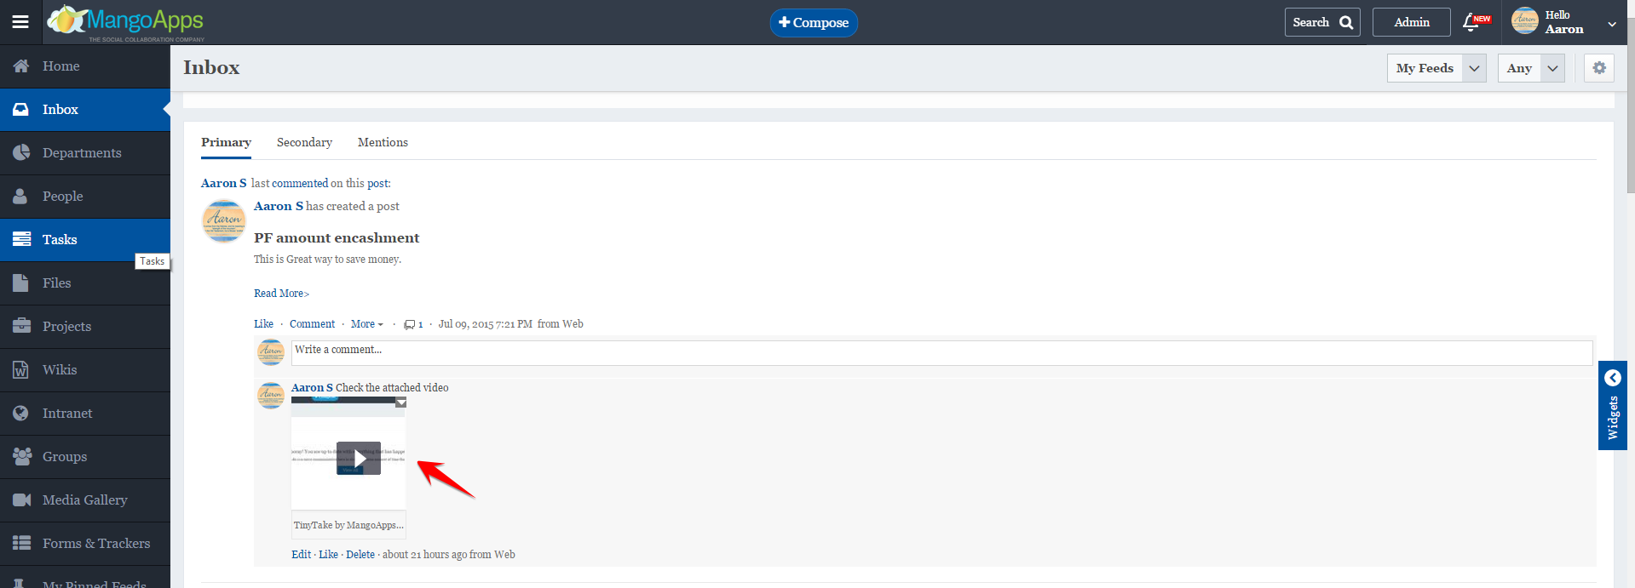Expand the More dropdown on the post
This screenshot has height=588, width=1635.
[367, 324]
